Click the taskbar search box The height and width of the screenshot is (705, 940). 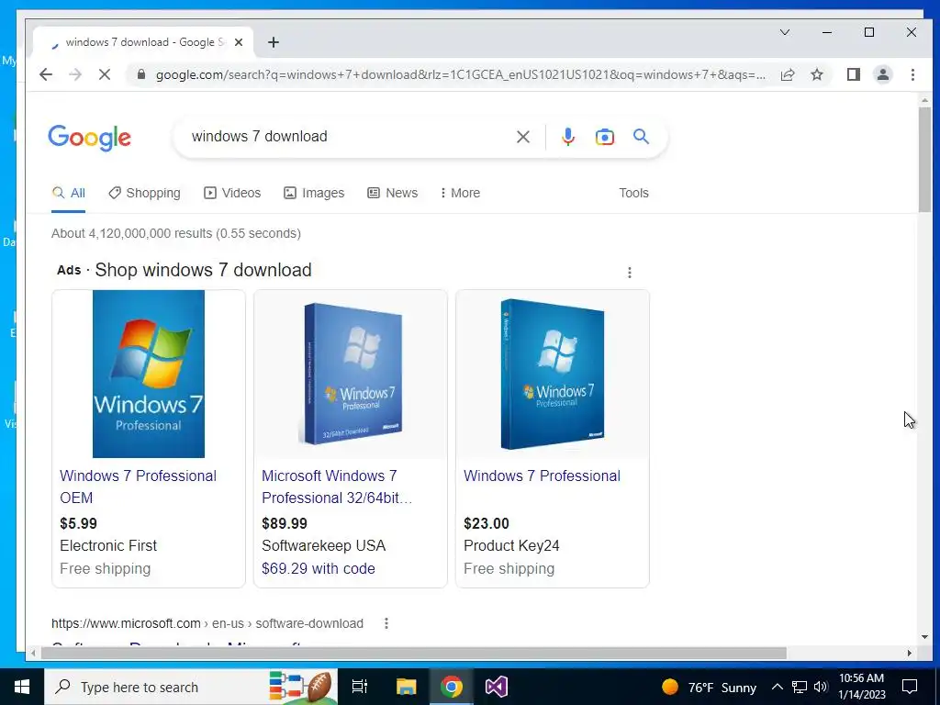tap(191, 687)
